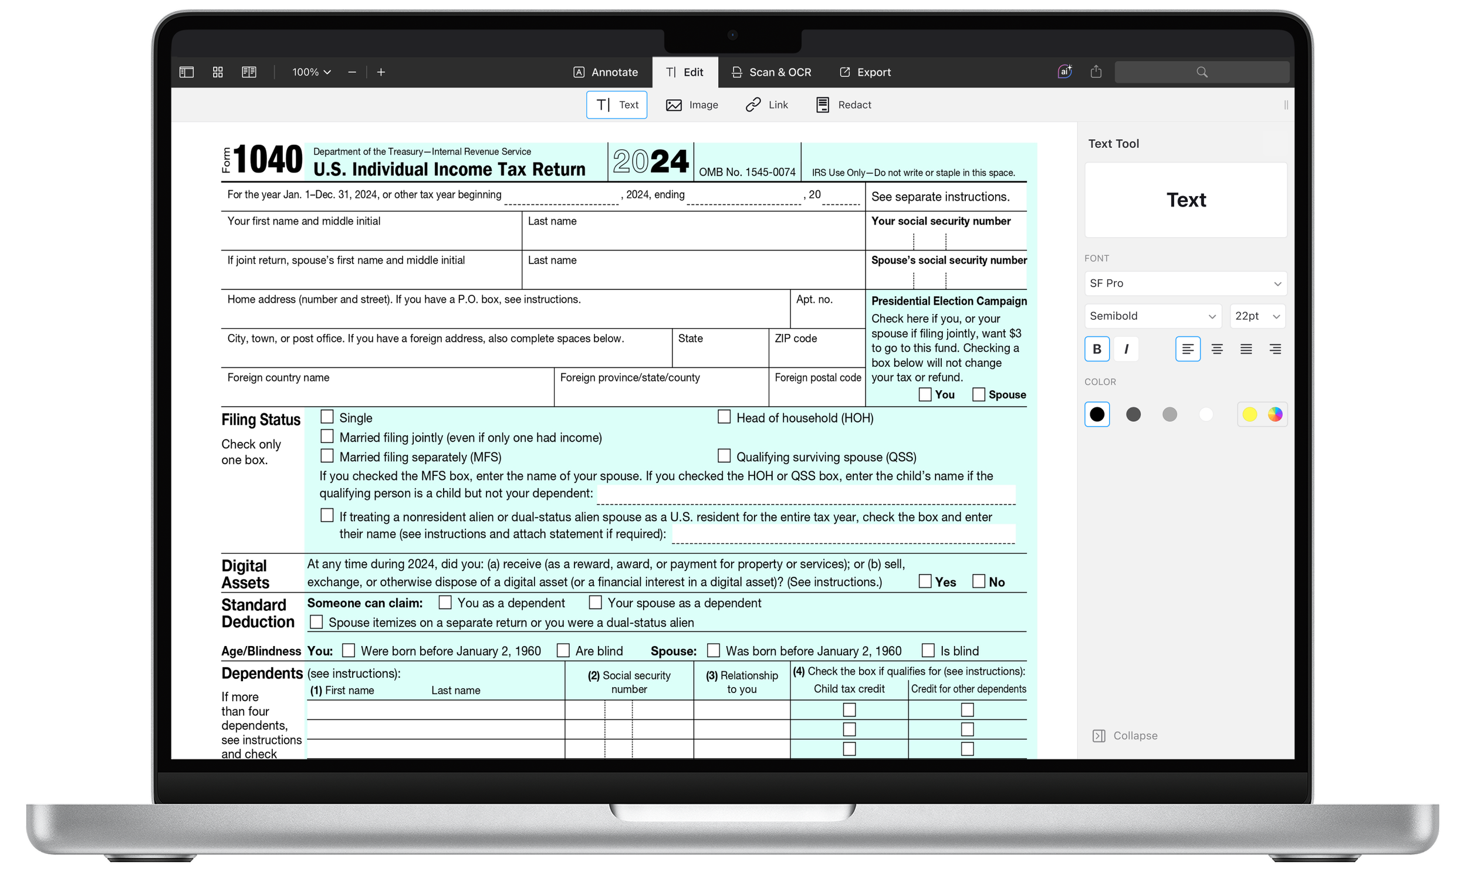Open the SF Pro font dropdown

tap(1185, 283)
